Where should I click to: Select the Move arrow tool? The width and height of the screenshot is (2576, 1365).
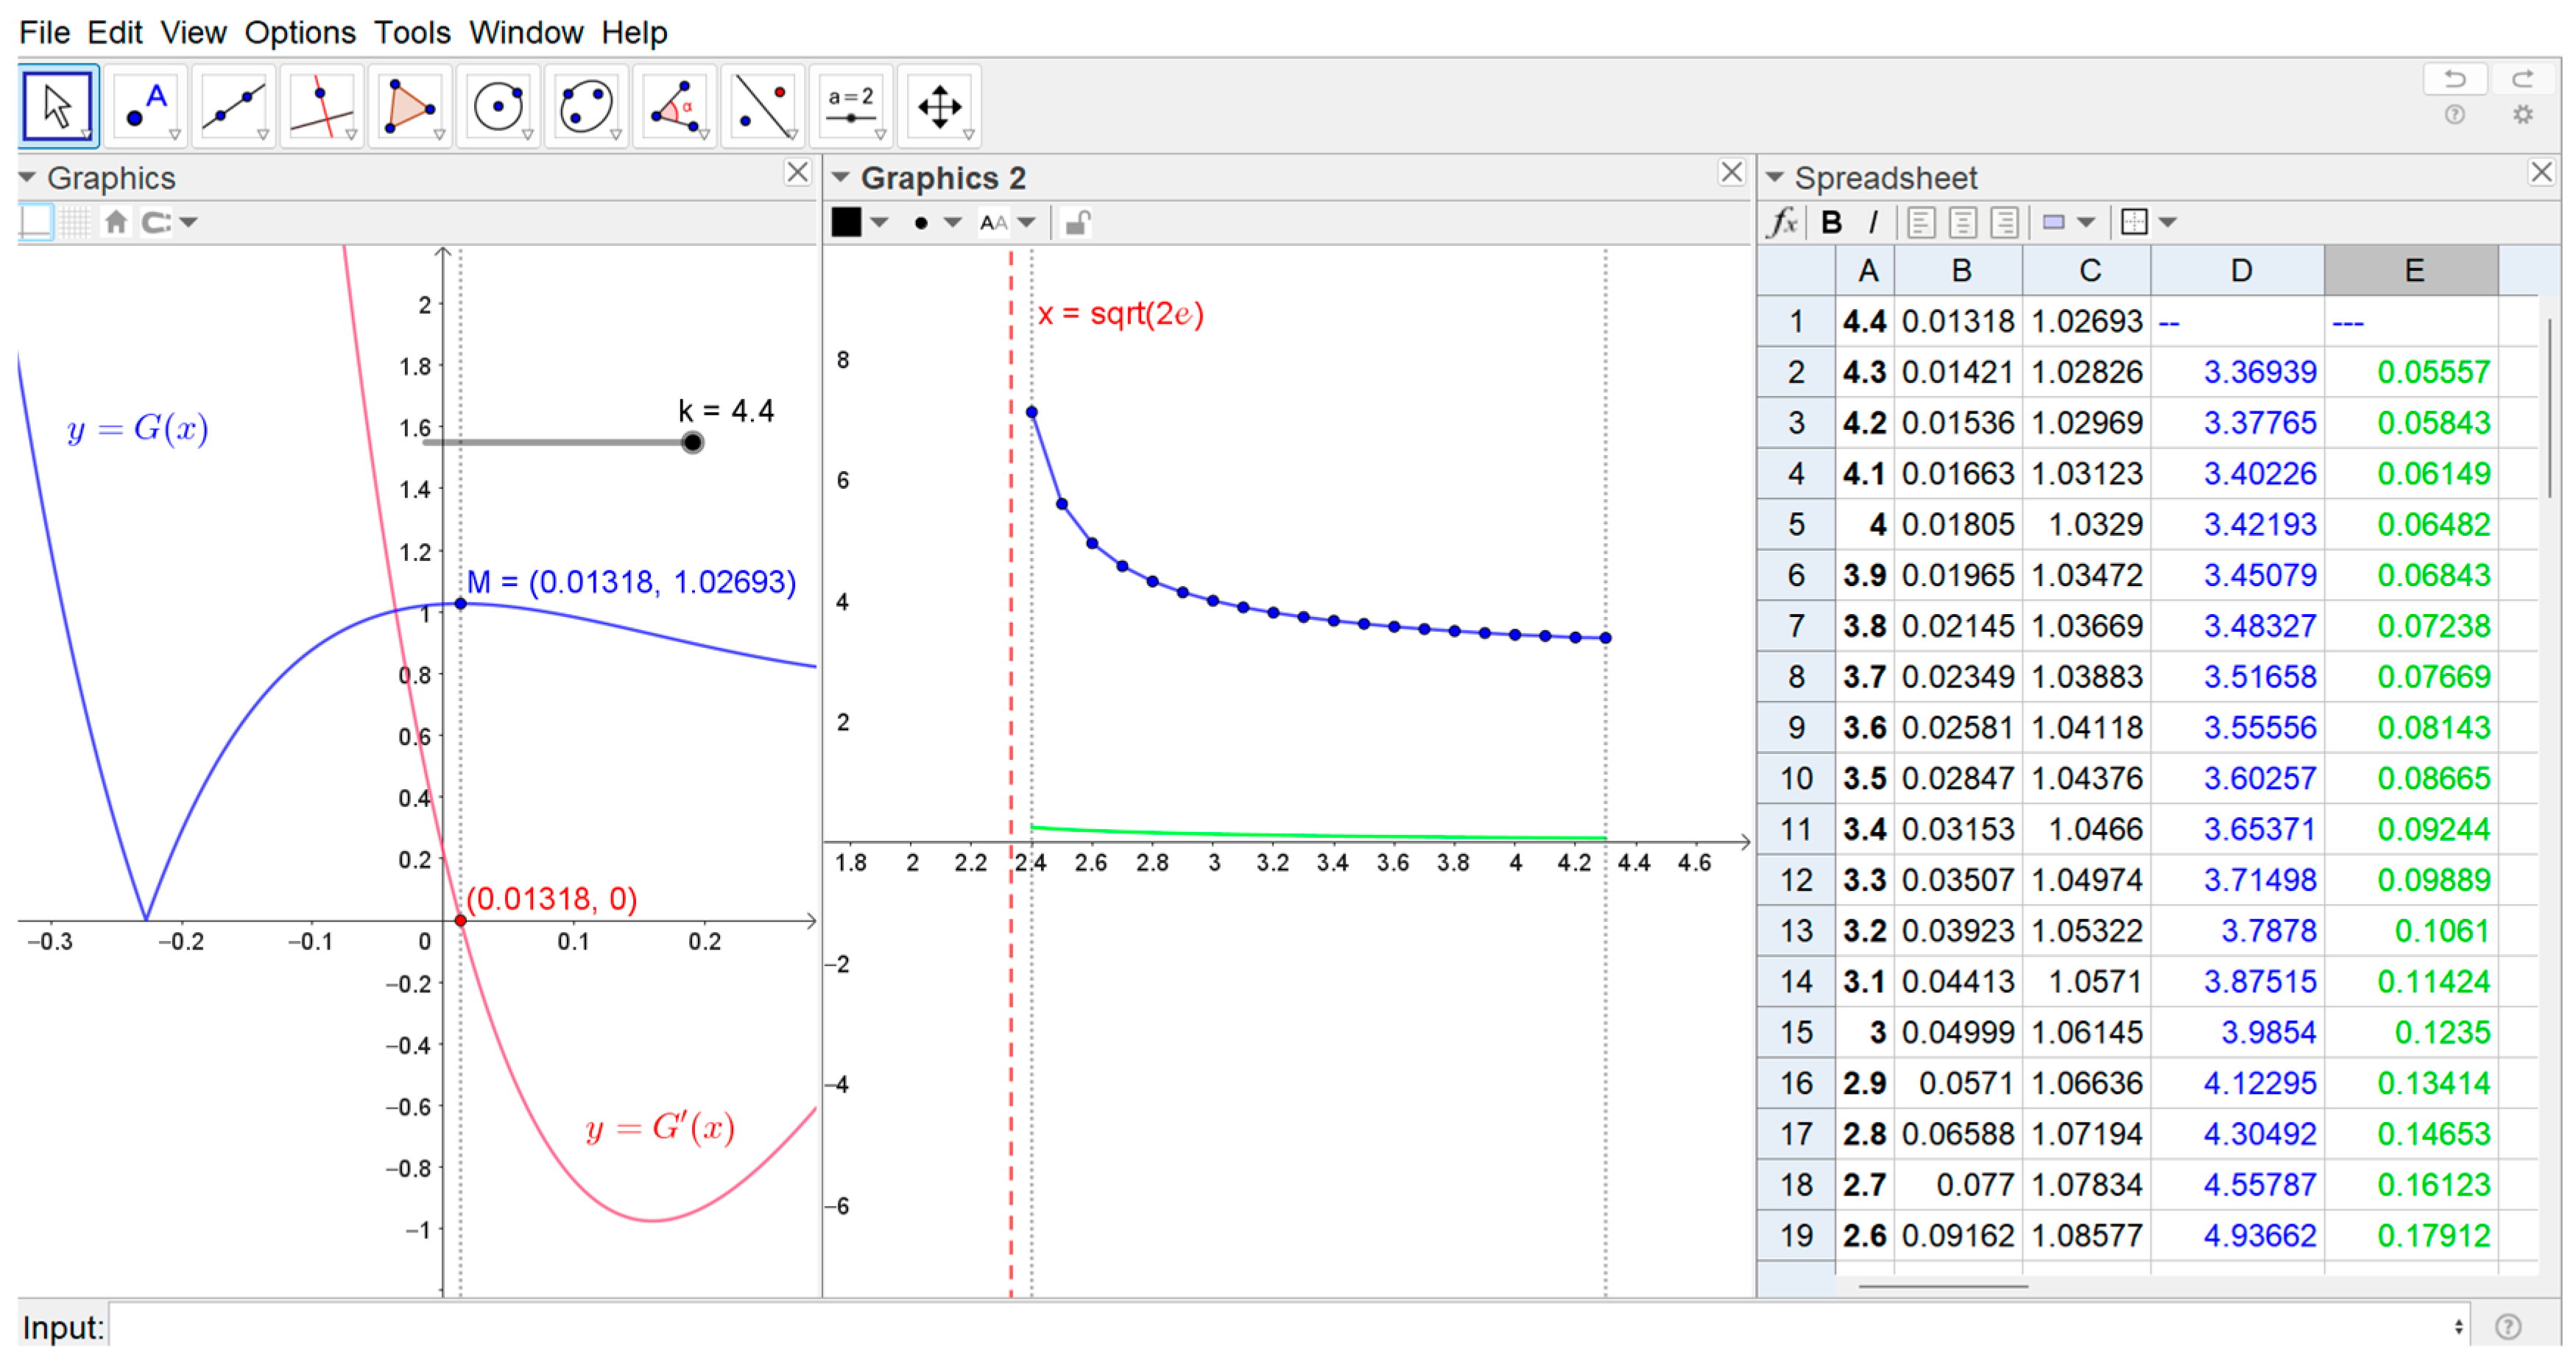pos(58,106)
